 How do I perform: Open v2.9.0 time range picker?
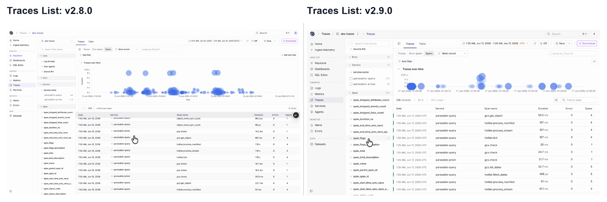[x=495, y=43]
